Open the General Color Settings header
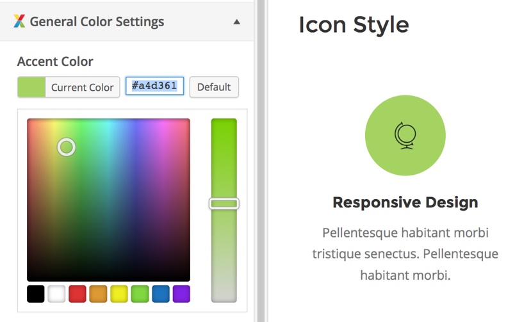The height and width of the screenshot is (322, 531). [97, 22]
